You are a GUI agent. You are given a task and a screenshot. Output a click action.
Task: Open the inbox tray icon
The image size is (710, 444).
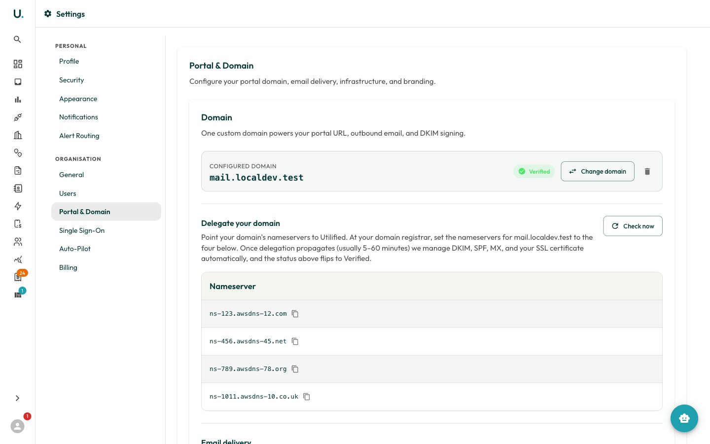point(18,82)
